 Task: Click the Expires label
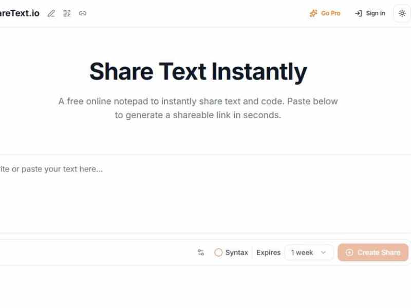(x=268, y=252)
